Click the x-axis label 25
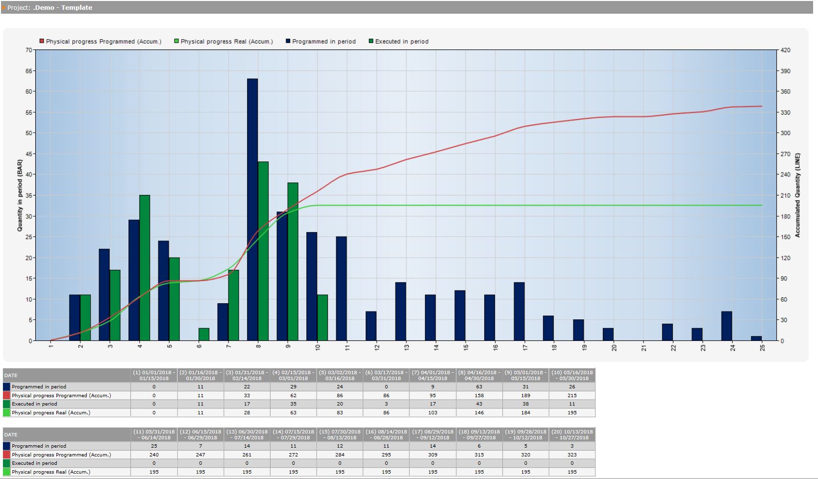 point(762,347)
